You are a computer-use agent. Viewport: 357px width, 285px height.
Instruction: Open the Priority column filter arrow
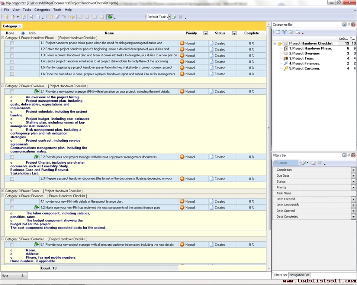[x=206, y=33]
